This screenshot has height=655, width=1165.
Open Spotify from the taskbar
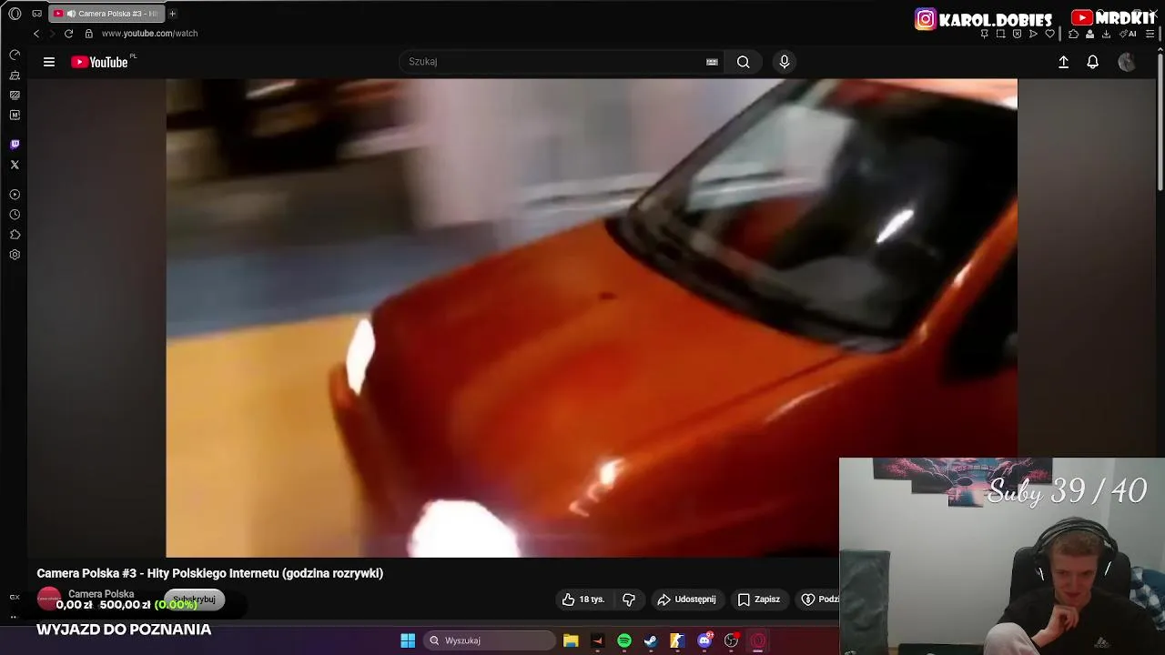click(624, 640)
